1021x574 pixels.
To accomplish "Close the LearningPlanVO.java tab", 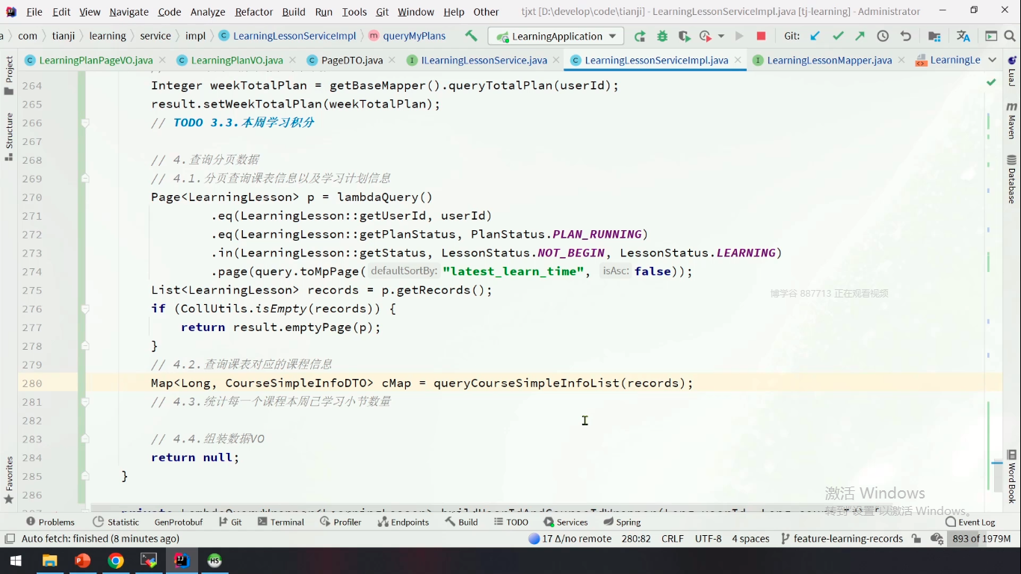I will [x=292, y=60].
